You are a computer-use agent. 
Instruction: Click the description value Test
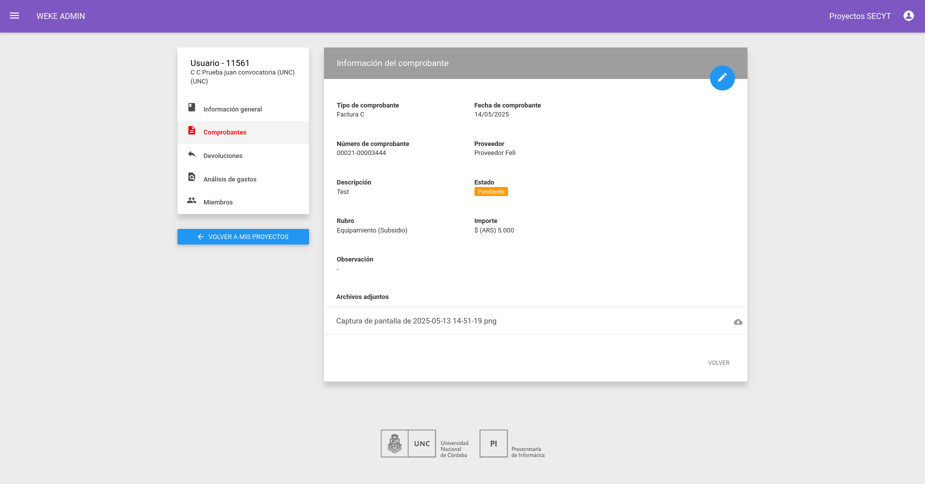(x=343, y=192)
